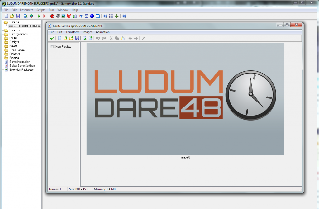Open main File menu
The height and width of the screenshot is (209, 319).
[6, 10]
